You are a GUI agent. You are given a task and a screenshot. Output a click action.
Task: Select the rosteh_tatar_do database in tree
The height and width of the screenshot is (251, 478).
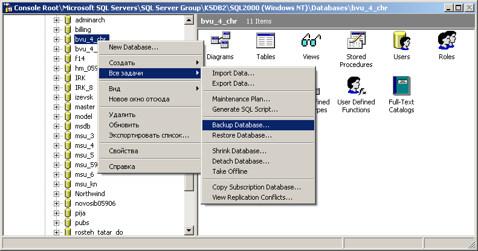(x=99, y=232)
